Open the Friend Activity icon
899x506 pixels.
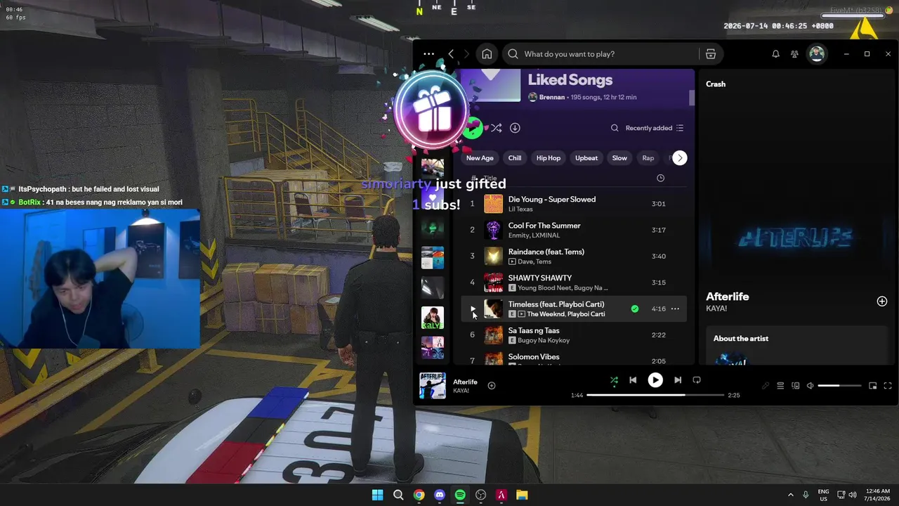(x=794, y=54)
